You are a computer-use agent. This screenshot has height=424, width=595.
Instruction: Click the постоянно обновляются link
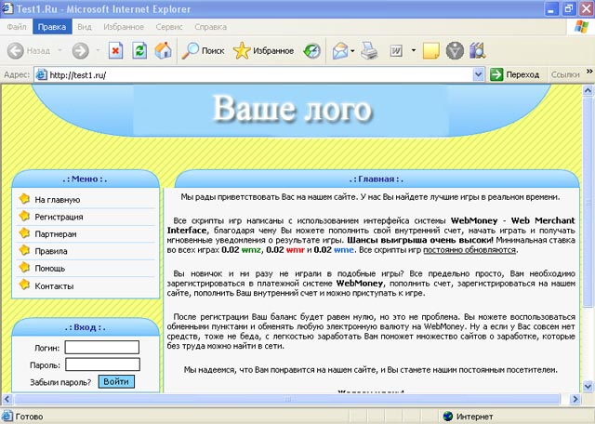pyautogui.click(x=469, y=250)
